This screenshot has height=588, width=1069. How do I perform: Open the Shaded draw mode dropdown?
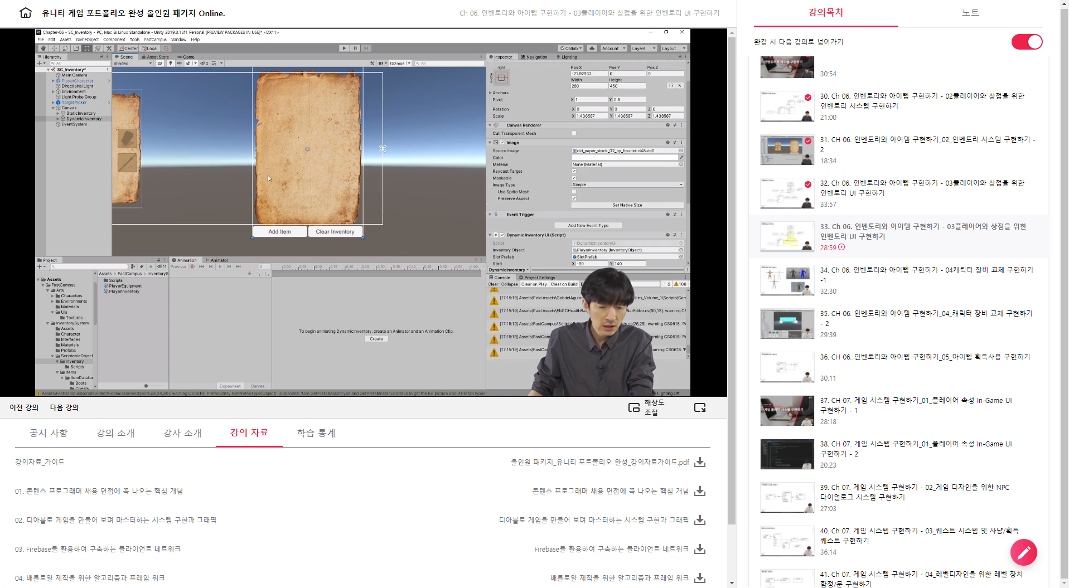133,64
